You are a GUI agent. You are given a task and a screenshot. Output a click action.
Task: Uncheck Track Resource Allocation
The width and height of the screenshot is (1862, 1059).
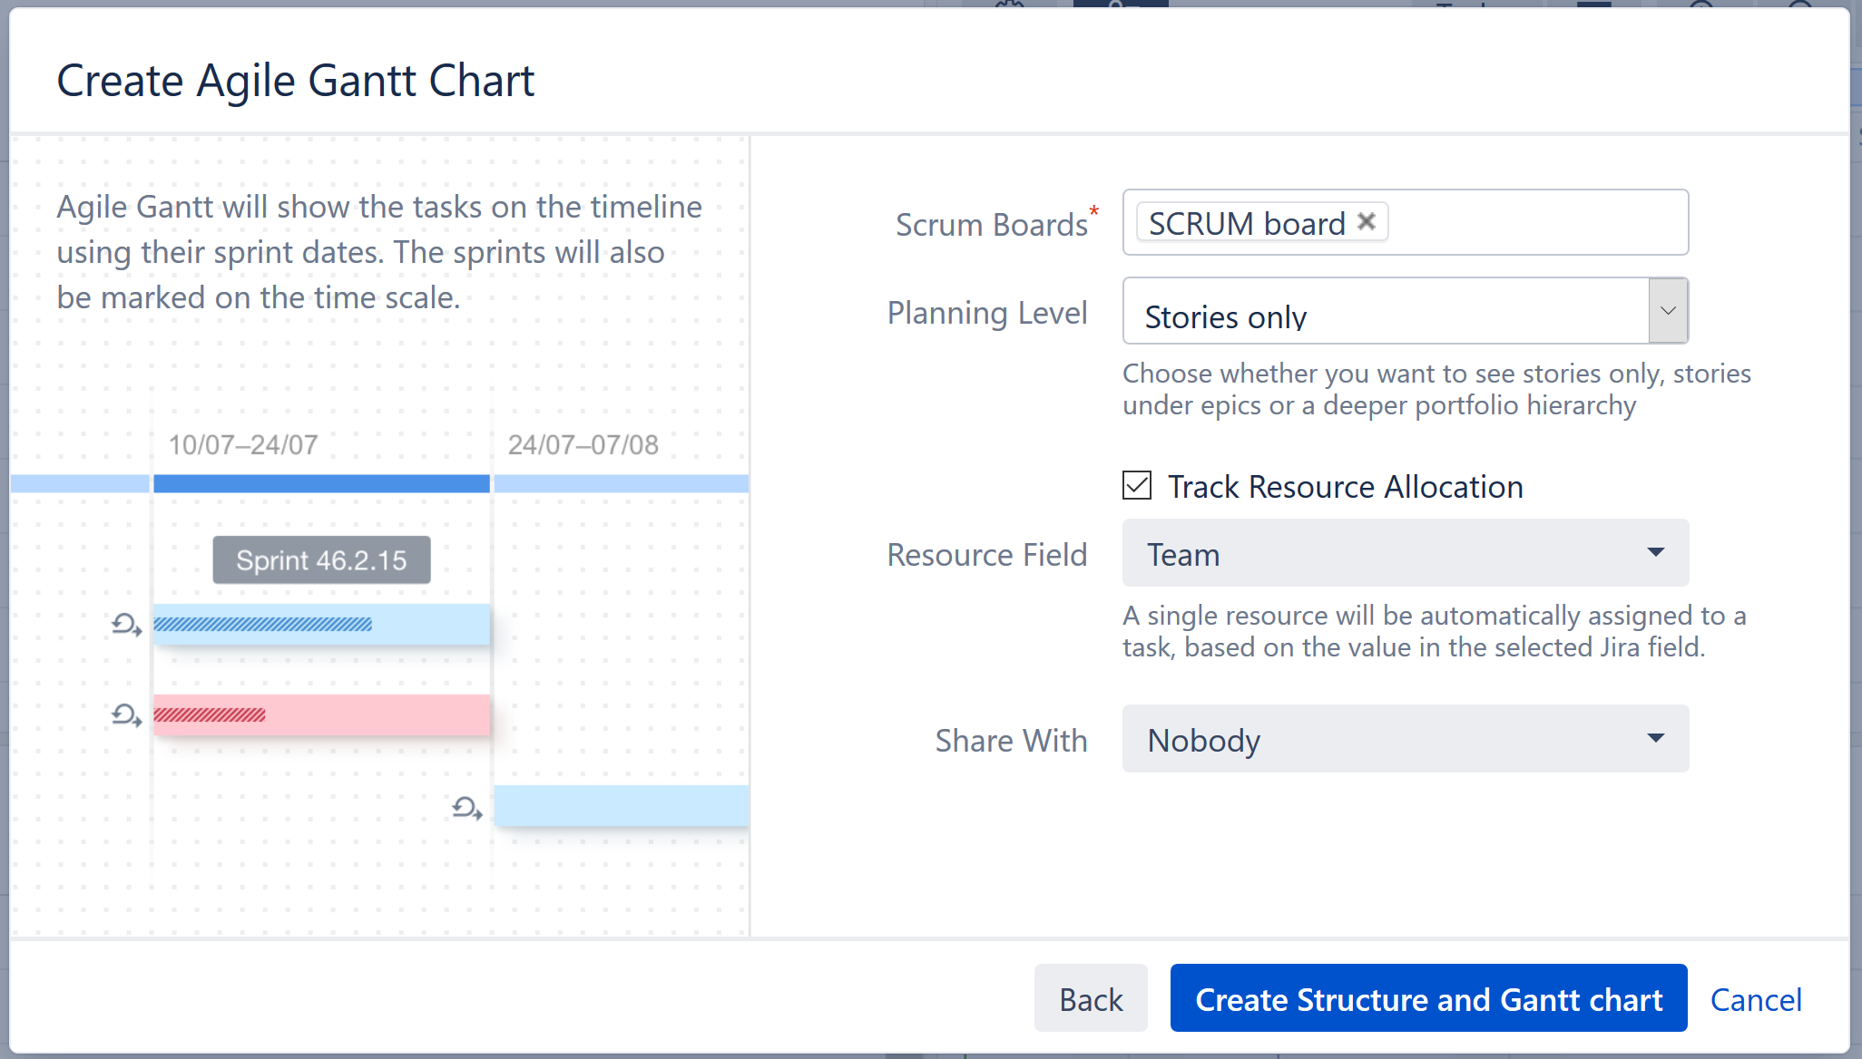point(1135,486)
